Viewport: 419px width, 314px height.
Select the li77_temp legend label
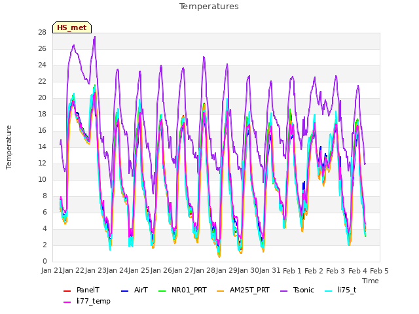tap(94, 301)
